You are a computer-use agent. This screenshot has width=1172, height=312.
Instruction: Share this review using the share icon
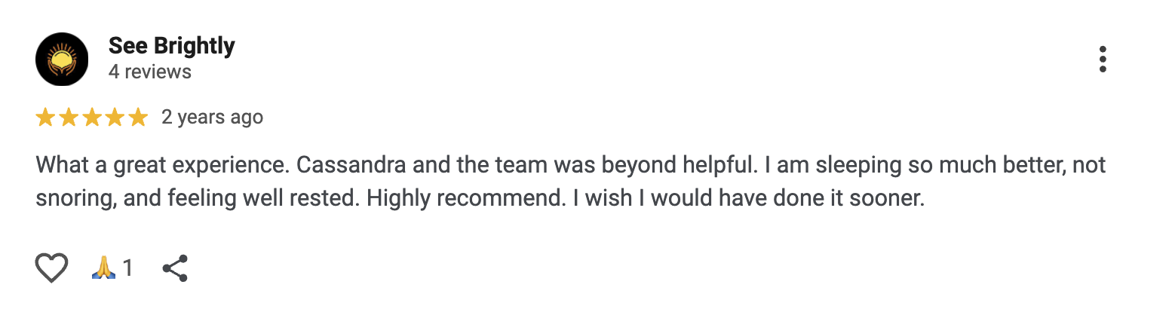point(175,268)
